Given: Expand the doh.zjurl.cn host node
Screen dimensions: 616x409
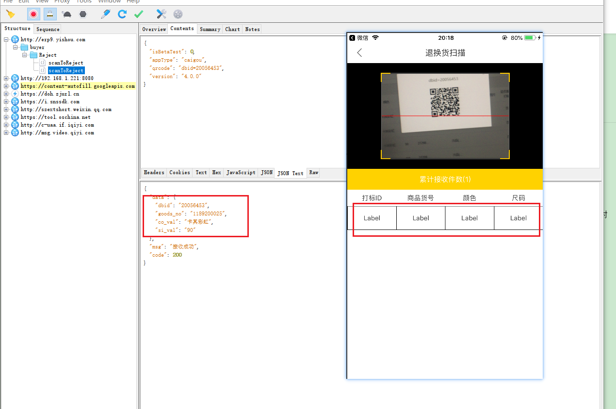Looking at the screenshot, I should [6, 94].
